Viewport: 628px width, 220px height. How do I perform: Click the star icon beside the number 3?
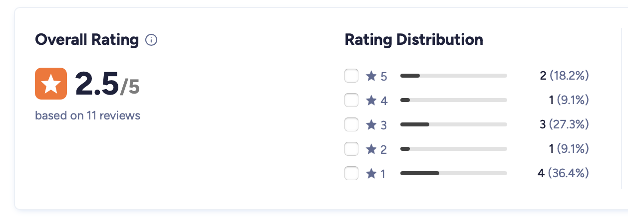click(x=371, y=125)
